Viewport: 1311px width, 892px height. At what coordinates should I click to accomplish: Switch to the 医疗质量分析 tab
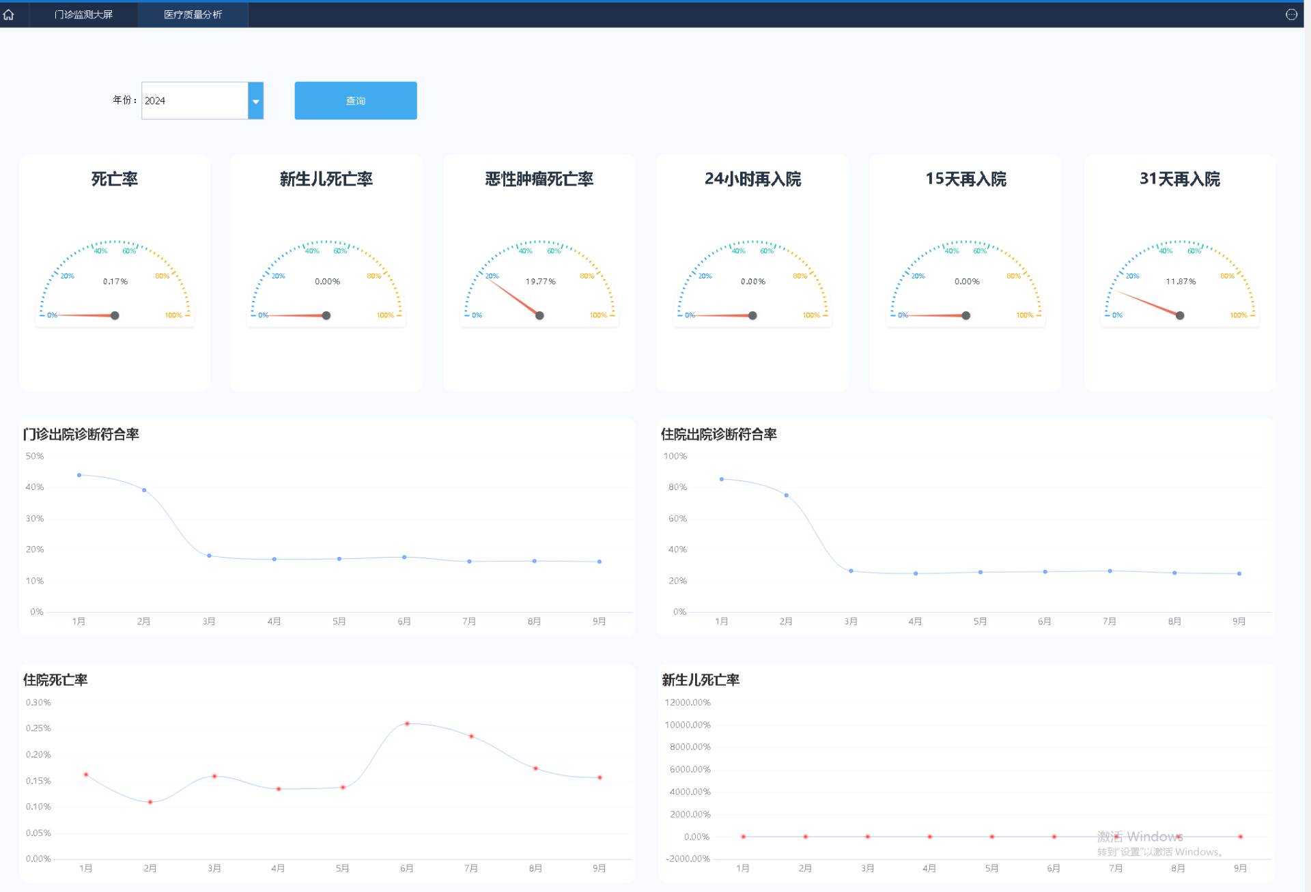(193, 14)
